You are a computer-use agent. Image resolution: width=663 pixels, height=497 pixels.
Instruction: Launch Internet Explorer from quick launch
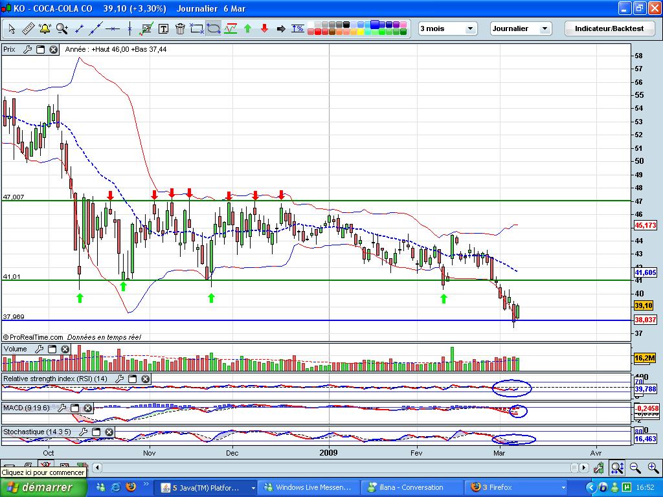115,487
